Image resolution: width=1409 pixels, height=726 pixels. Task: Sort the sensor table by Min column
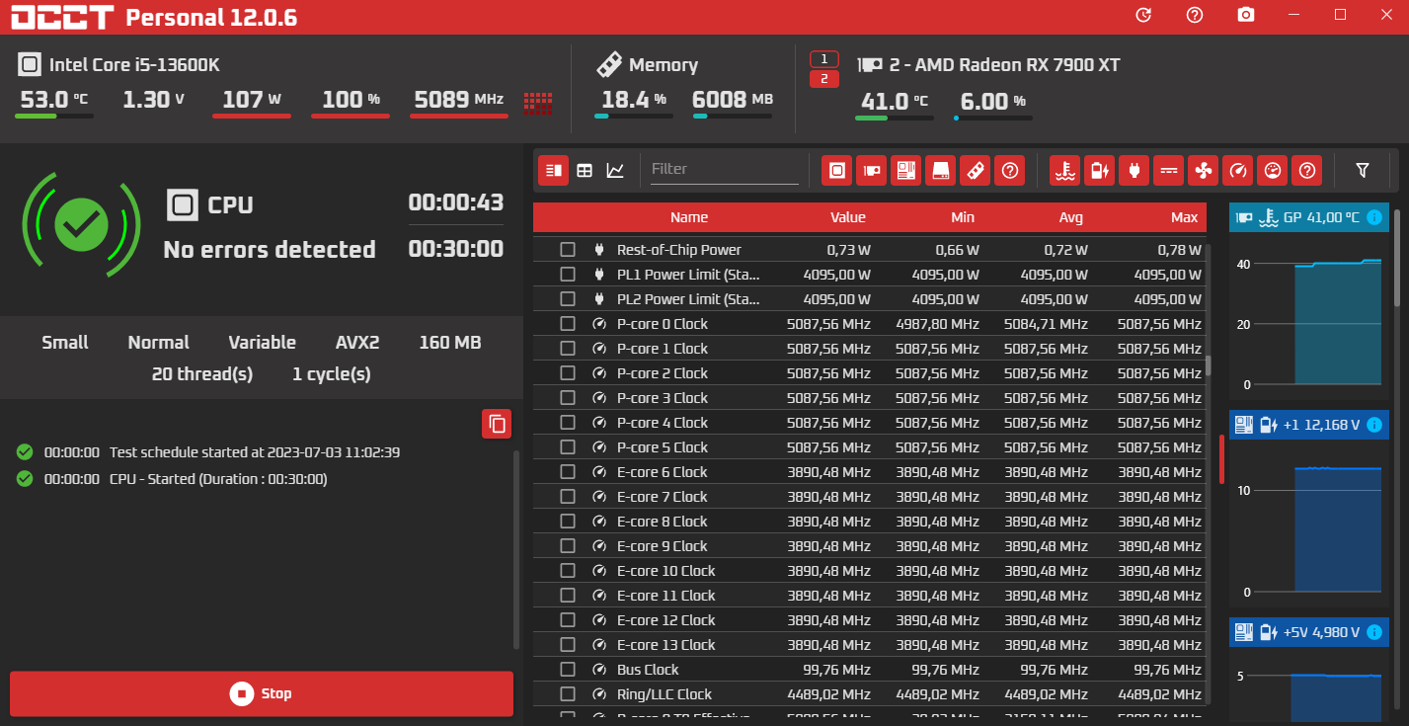pyautogui.click(x=963, y=217)
